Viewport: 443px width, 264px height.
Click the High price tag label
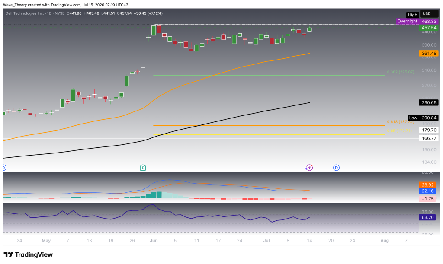[412, 15]
